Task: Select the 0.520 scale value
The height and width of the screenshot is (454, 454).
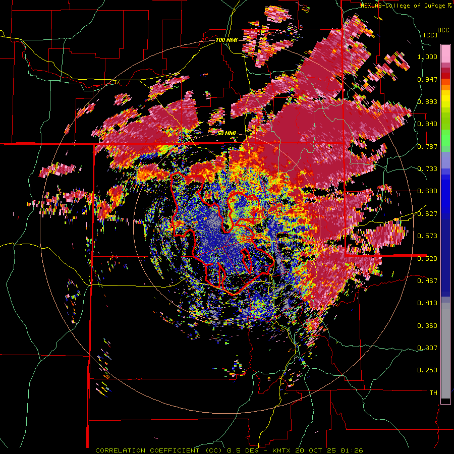Action: (427, 258)
